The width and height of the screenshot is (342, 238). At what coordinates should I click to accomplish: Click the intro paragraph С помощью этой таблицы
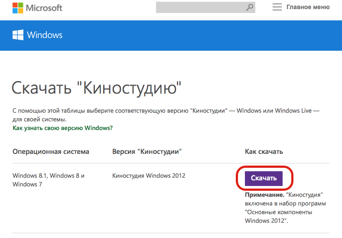pos(166,115)
